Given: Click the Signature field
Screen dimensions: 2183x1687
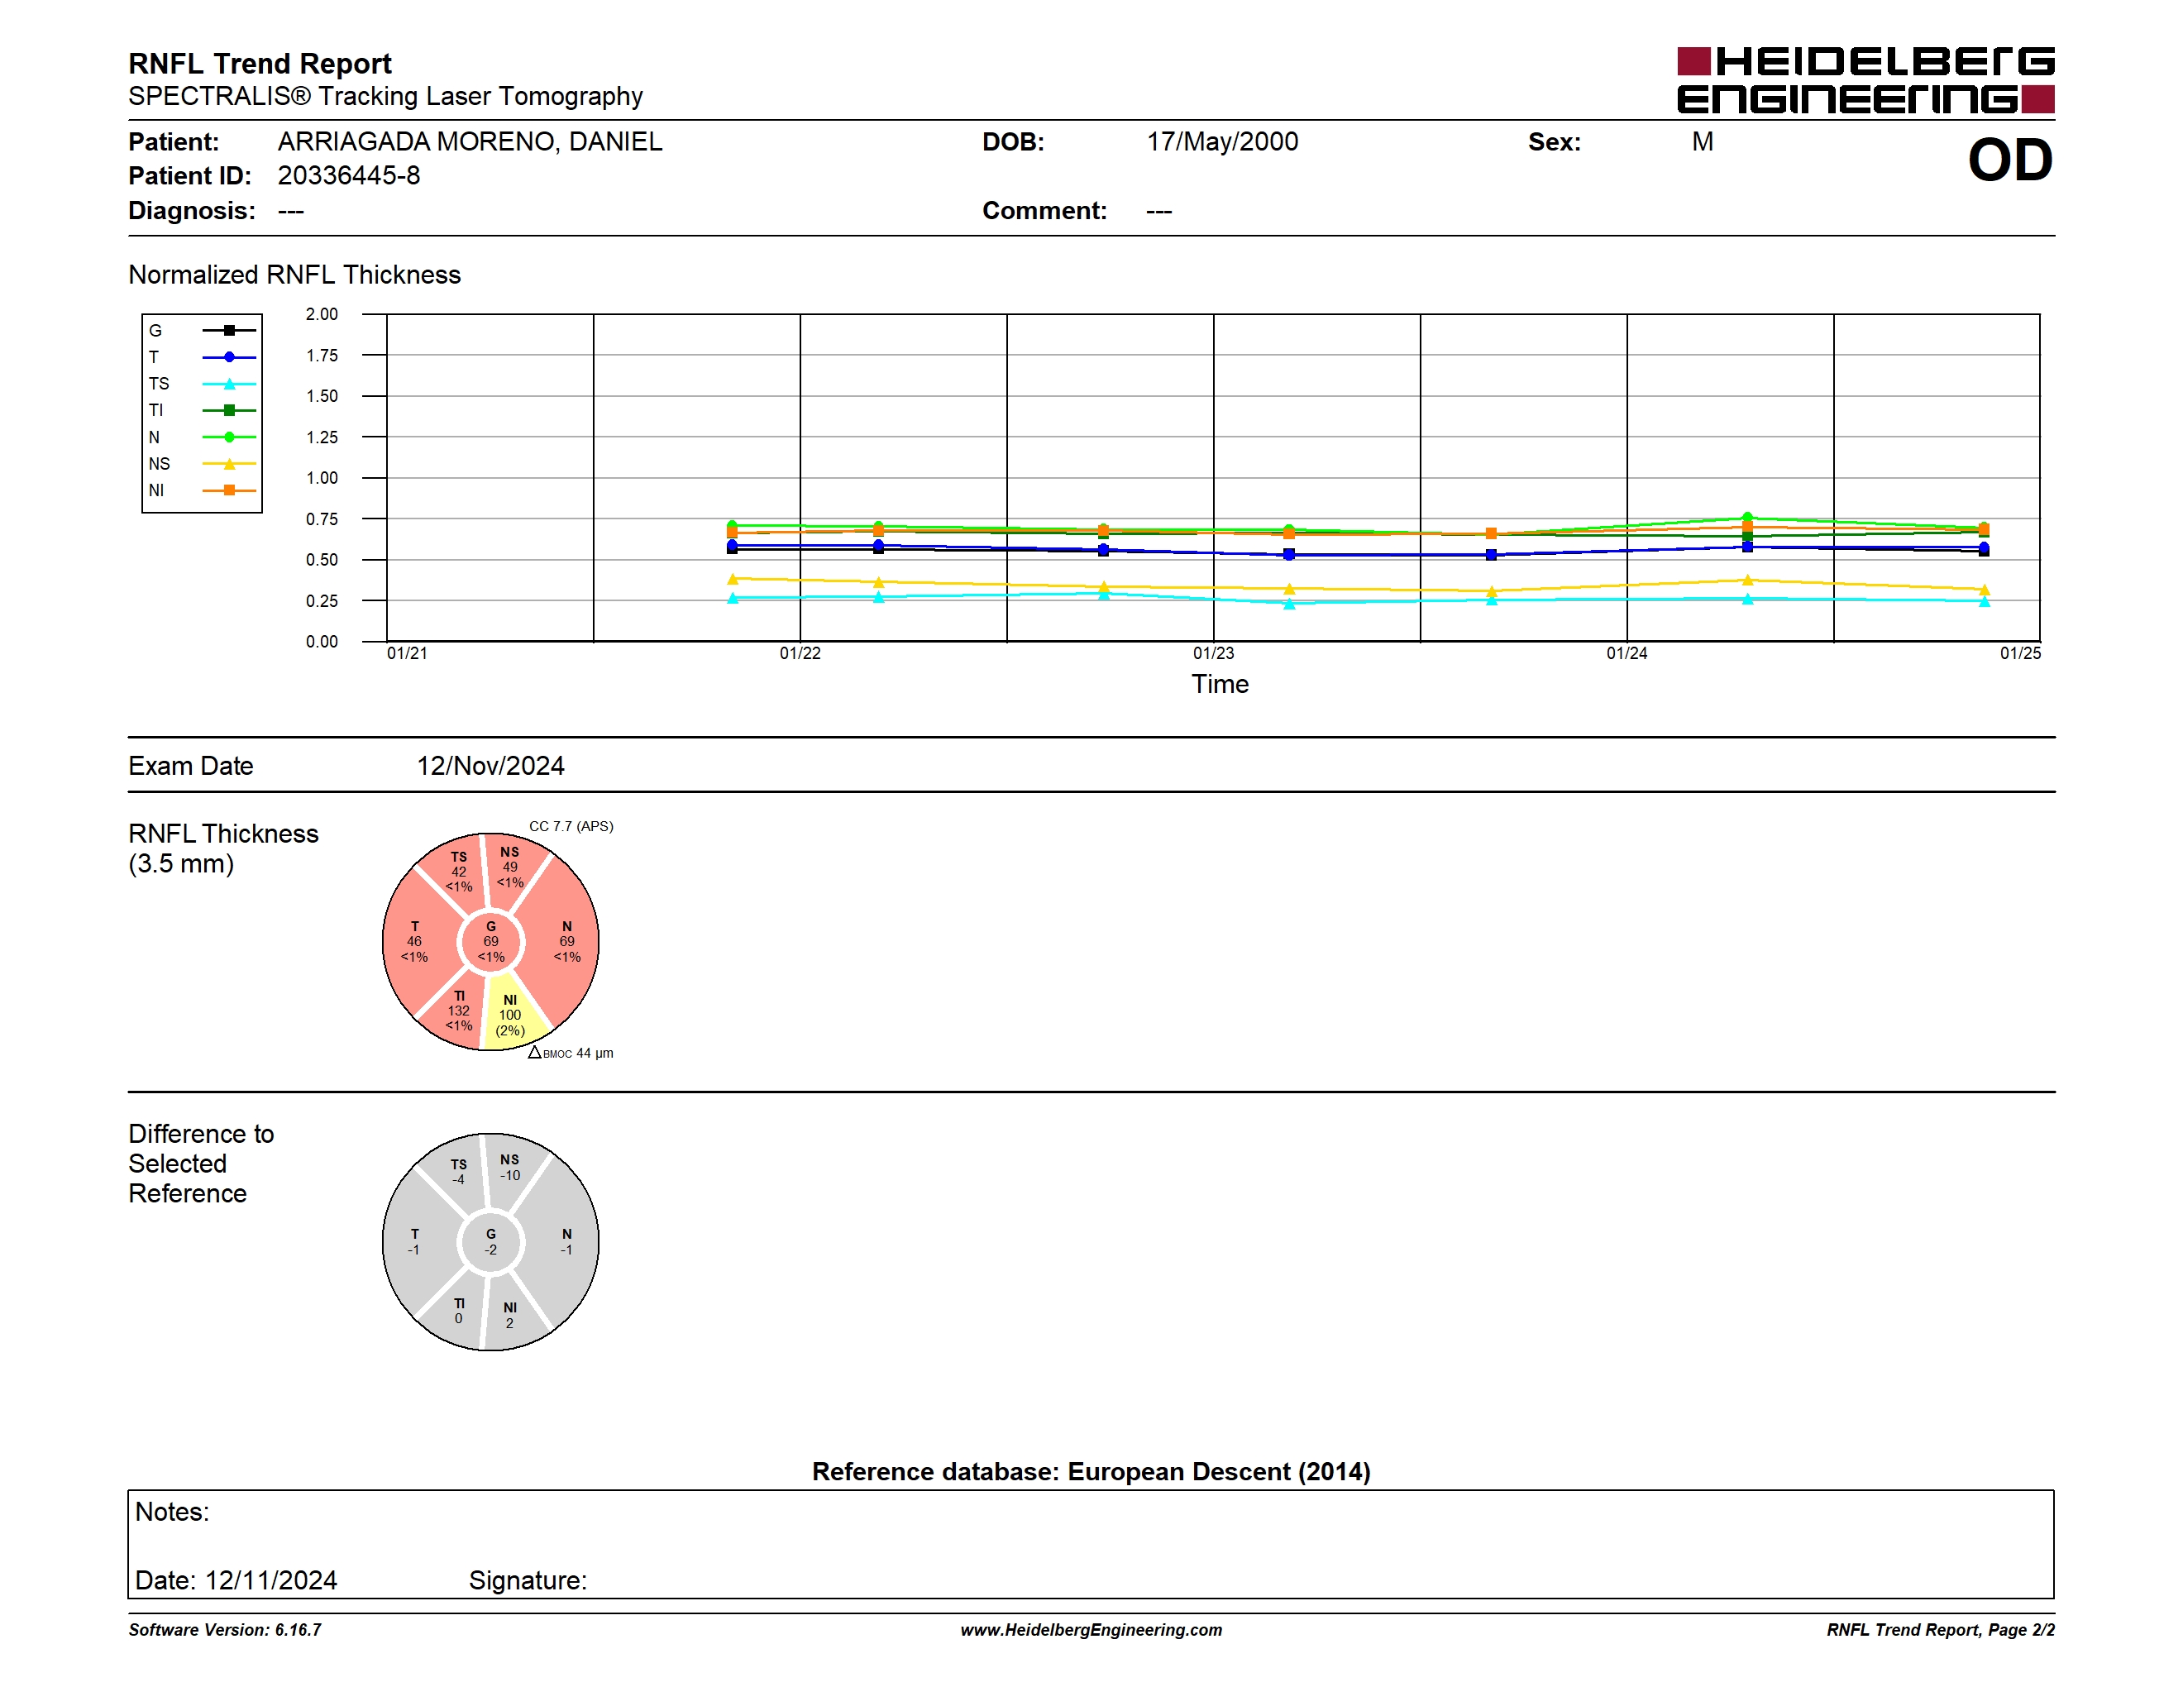Looking at the screenshot, I should [x=528, y=1580].
